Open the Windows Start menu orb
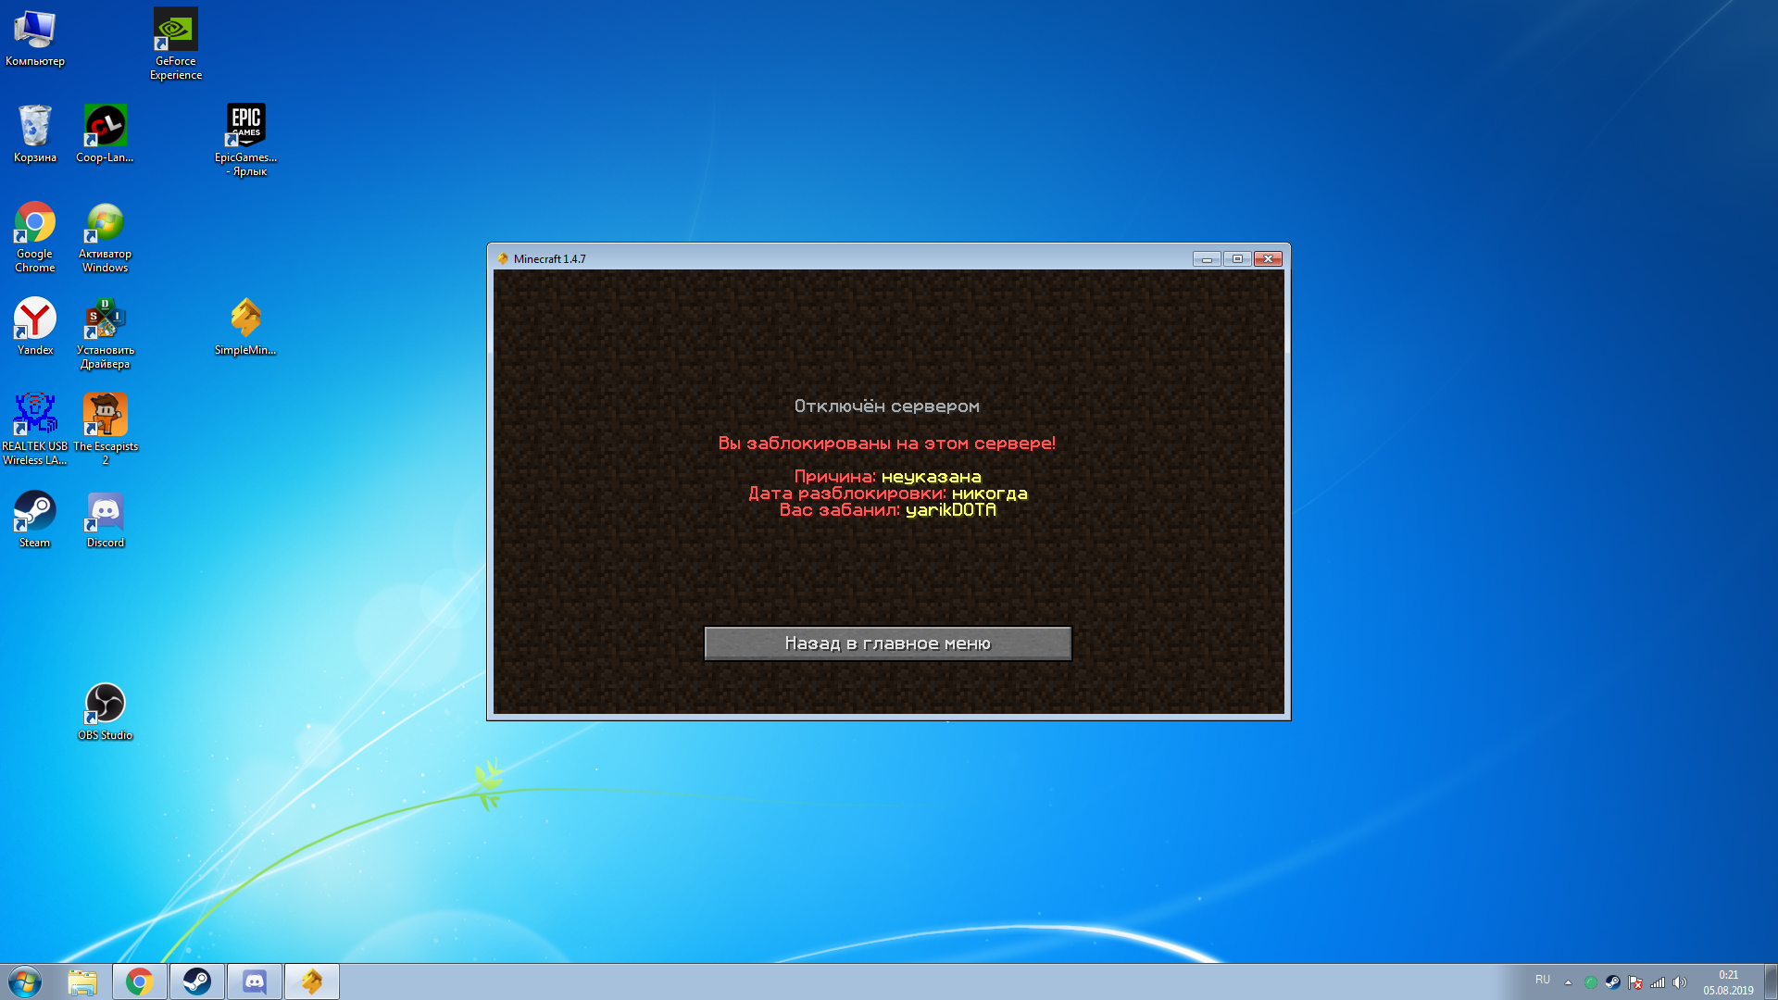Viewport: 1778px width, 1000px height. [x=25, y=981]
